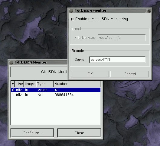Screen dimensions: 160x146
Task: Click the settings dialog title bar
Action: coord(111,11)
